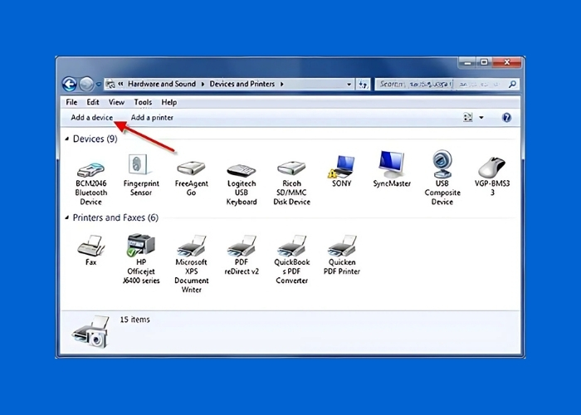This screenshot has height=415, width=581.
Task: Click the SONY laptop device icon
Action: click(341, 166)
